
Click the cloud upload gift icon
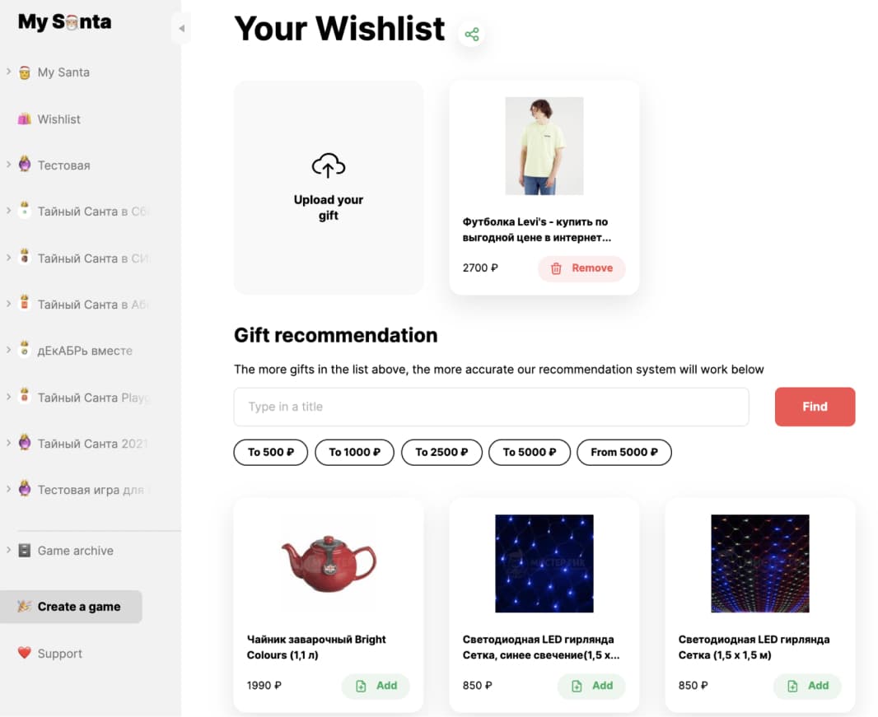pyautogui.click(x=328, y=165)
